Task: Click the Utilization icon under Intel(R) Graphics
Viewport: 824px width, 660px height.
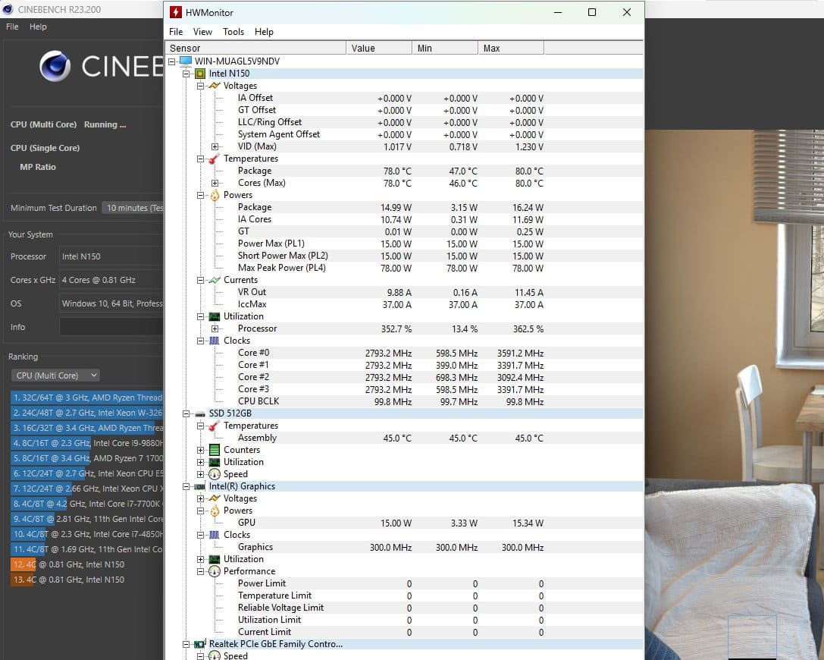Action: (215, 559)
